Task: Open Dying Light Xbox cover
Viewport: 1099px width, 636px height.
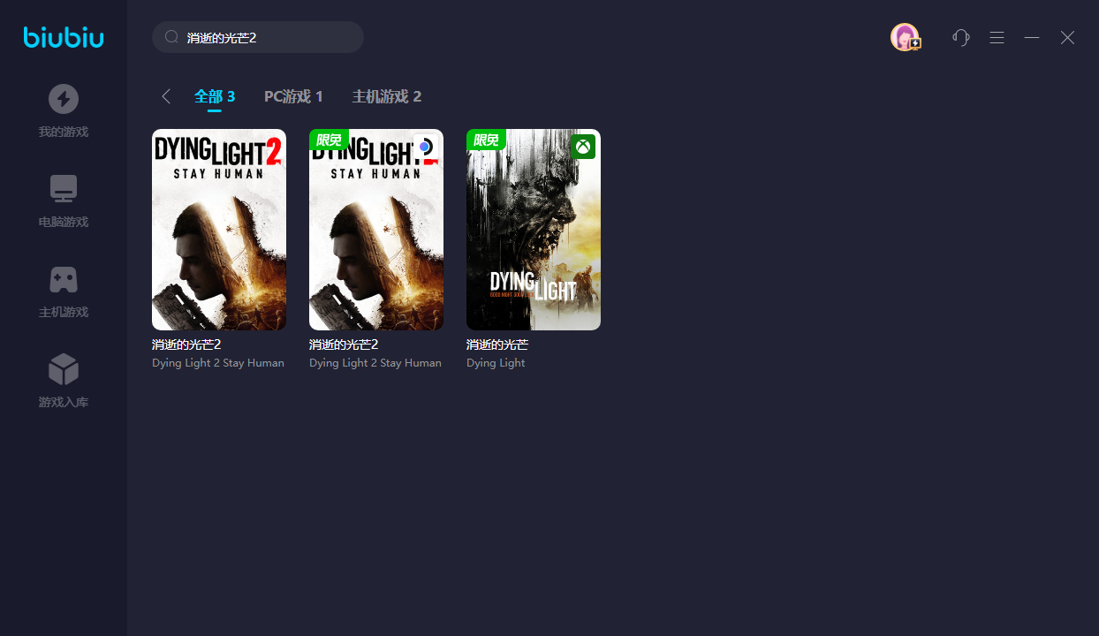Action: (534, 230)
